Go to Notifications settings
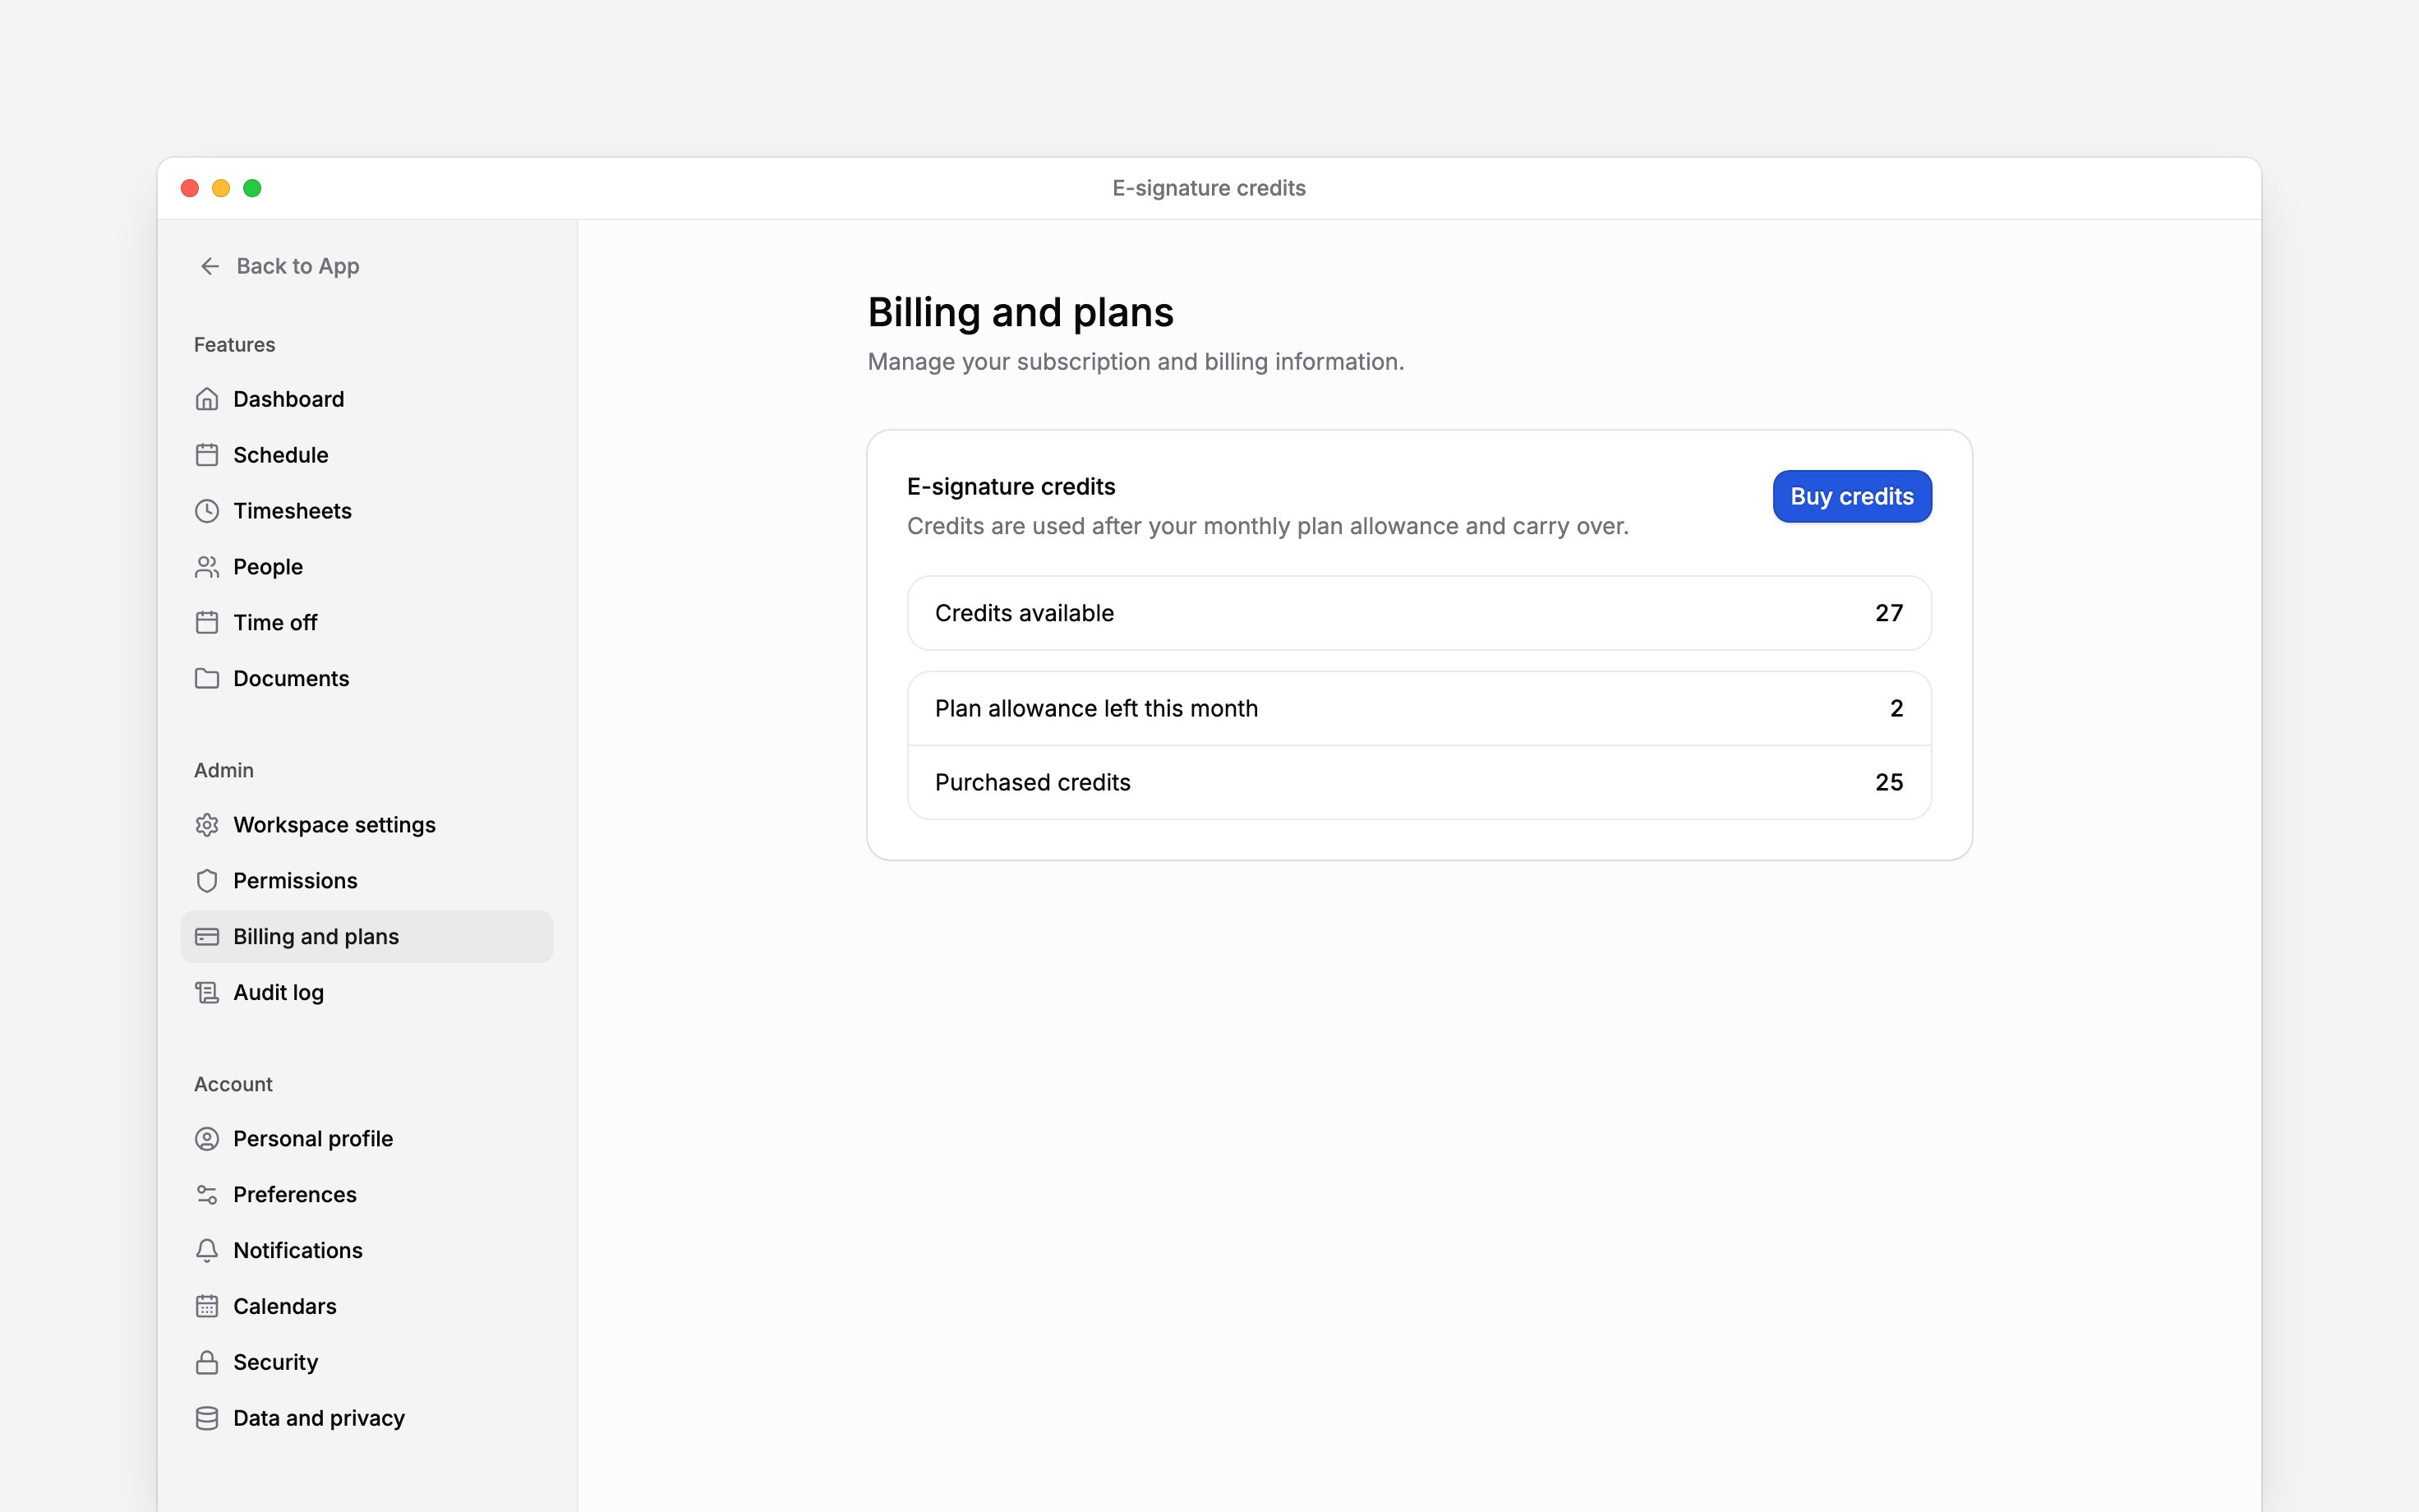Screen dimensions: 2419x1512 click(366, 1251)
